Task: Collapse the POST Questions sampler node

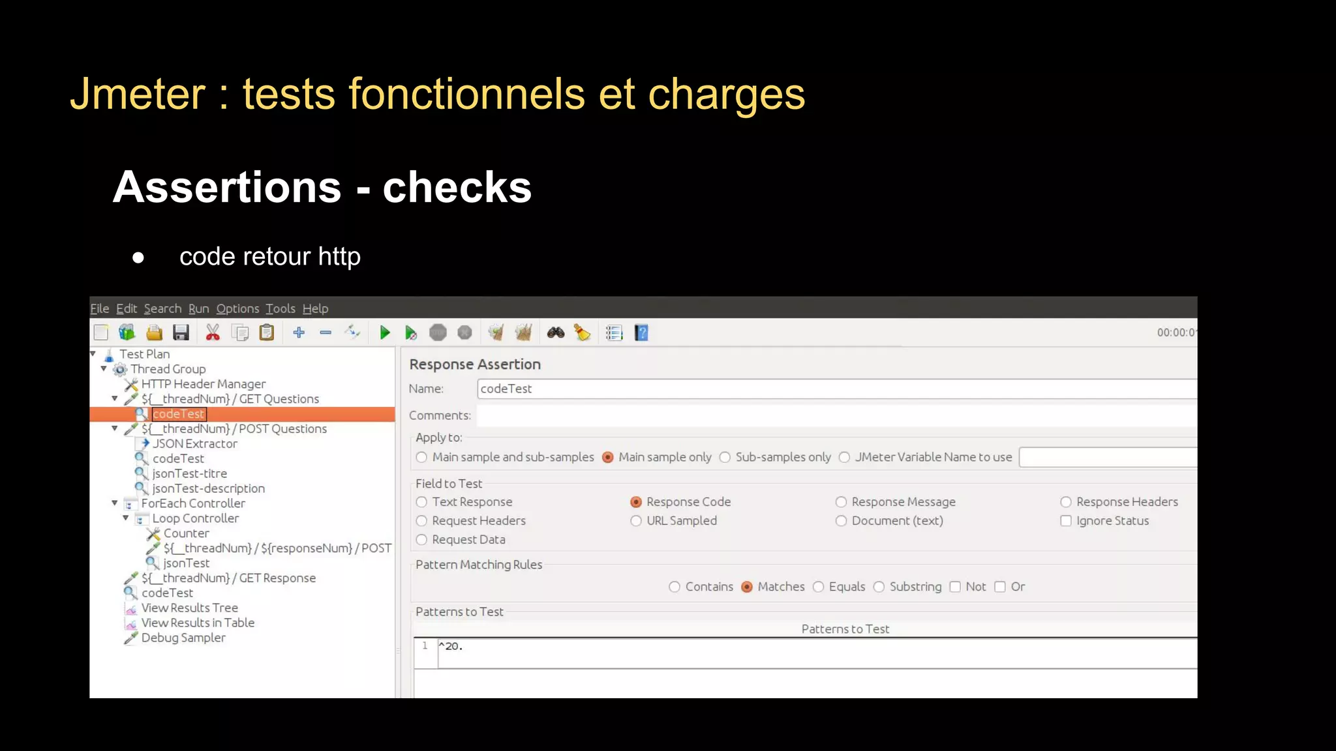Action: (115, 429)
